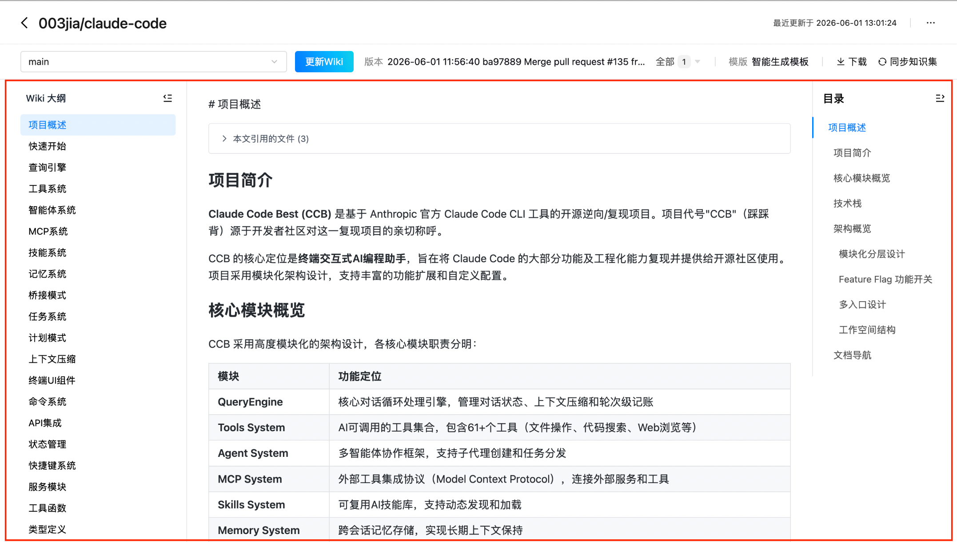Image resolution: width=957 pixels, height=542 pixels.
Task: Open the 智能生成模板 template selector
Action: 780,62
